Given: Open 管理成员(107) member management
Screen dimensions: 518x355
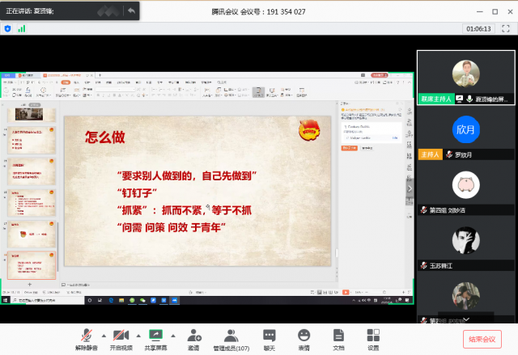Looking at the screenshot, I should pos(231,336).
